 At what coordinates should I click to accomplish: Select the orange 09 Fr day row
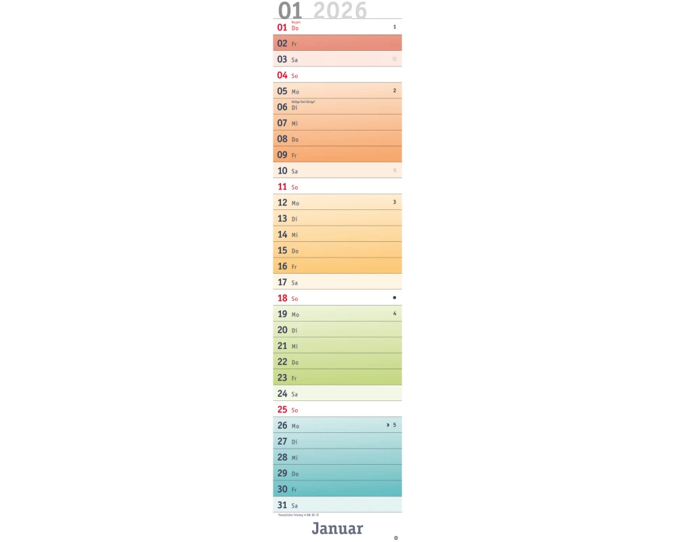(337, 154)
